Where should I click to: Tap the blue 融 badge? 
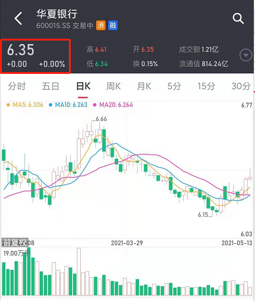[113, 26]
